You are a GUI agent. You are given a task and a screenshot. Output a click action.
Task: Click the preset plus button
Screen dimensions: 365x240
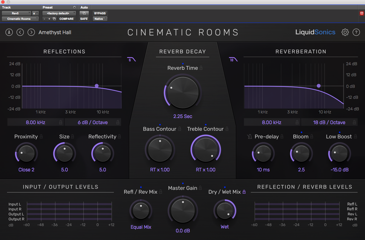point(49,19)
